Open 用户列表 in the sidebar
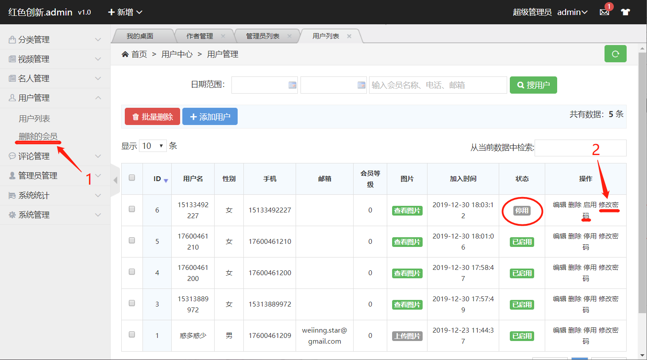 pos(35,119)
